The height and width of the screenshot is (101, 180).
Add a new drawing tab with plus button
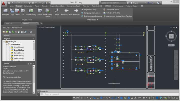tap(41, 23)
